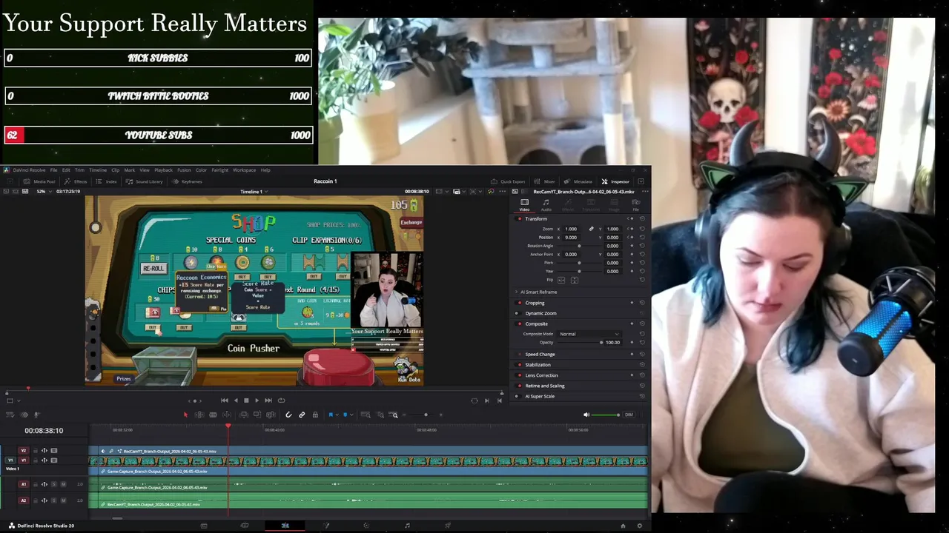Toggle the Cropping section

[519, 303]
